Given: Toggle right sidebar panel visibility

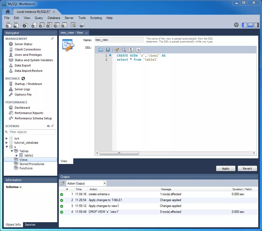Looking at the screenshot, I should tap(256, 25).
